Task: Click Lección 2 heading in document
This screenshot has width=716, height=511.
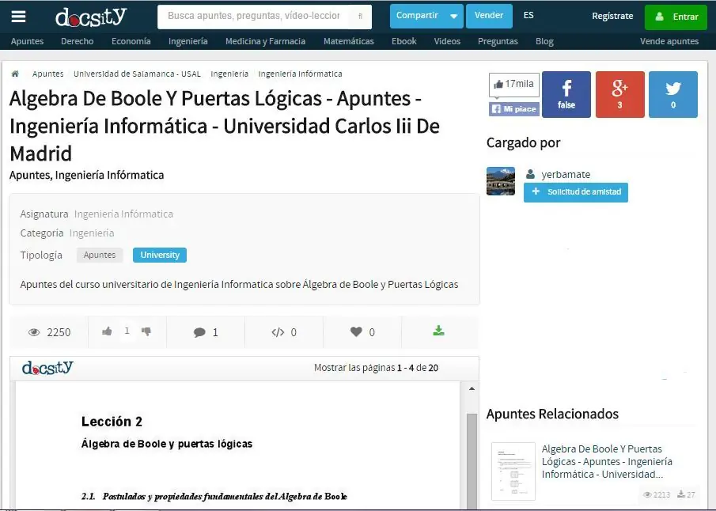Action: click(x=112, y=422)
